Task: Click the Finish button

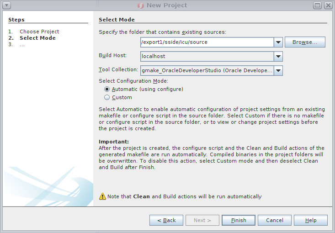Action: tap(239, 220)
